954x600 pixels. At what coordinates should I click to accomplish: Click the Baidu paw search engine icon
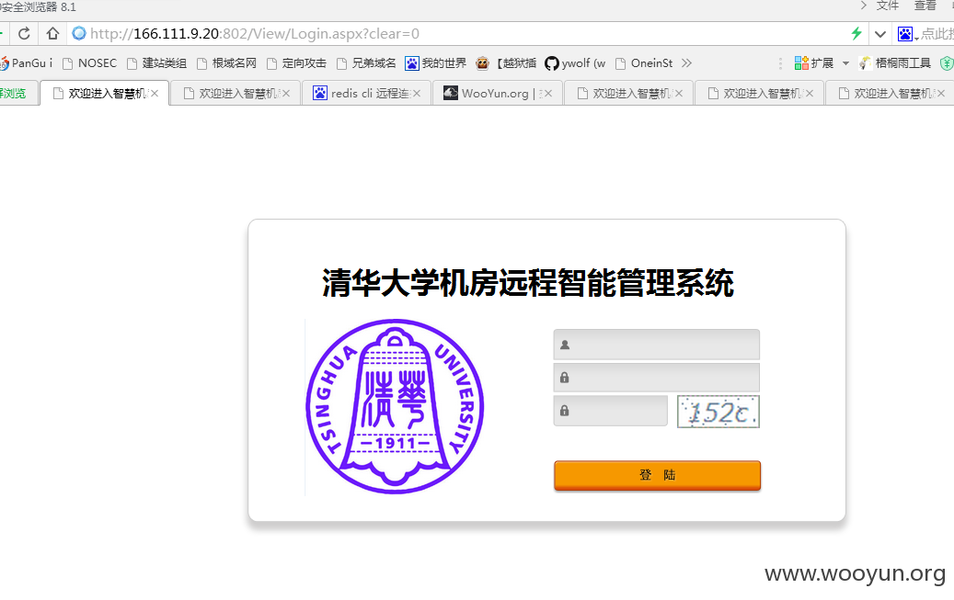(905, 34)
